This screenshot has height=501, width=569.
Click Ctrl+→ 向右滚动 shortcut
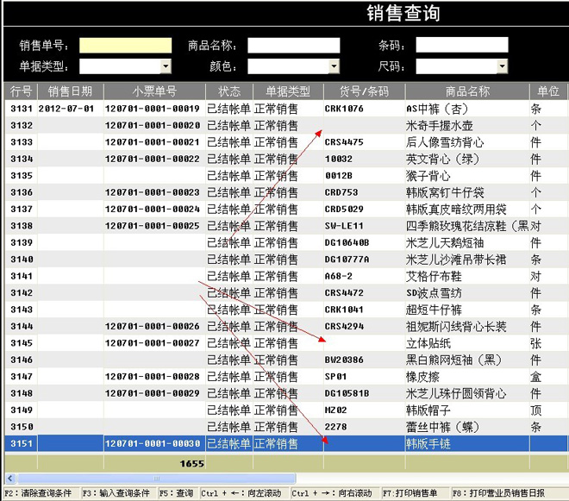tap(332, 493)
